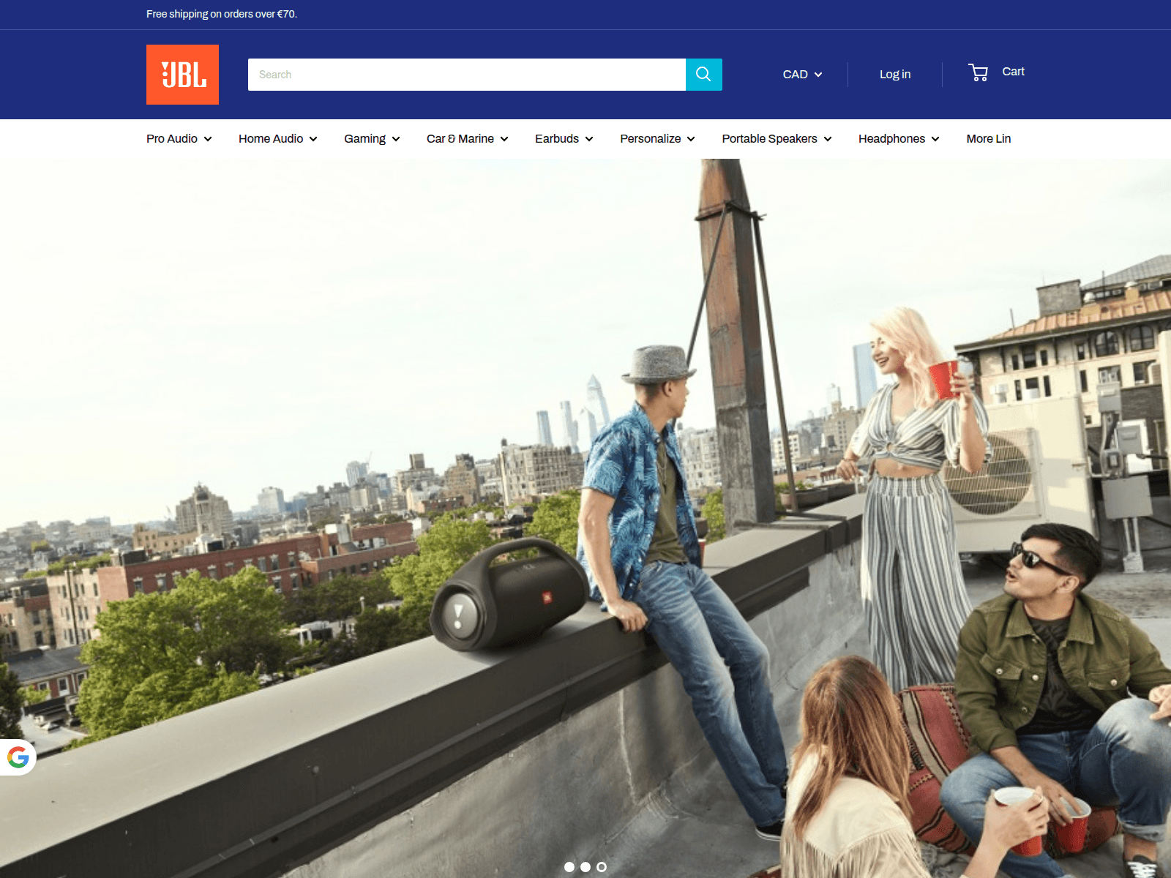Expand the Headphones menu
Image resolution: width=1171 pixels, height=878 pixels.
(x=899, y=139)
